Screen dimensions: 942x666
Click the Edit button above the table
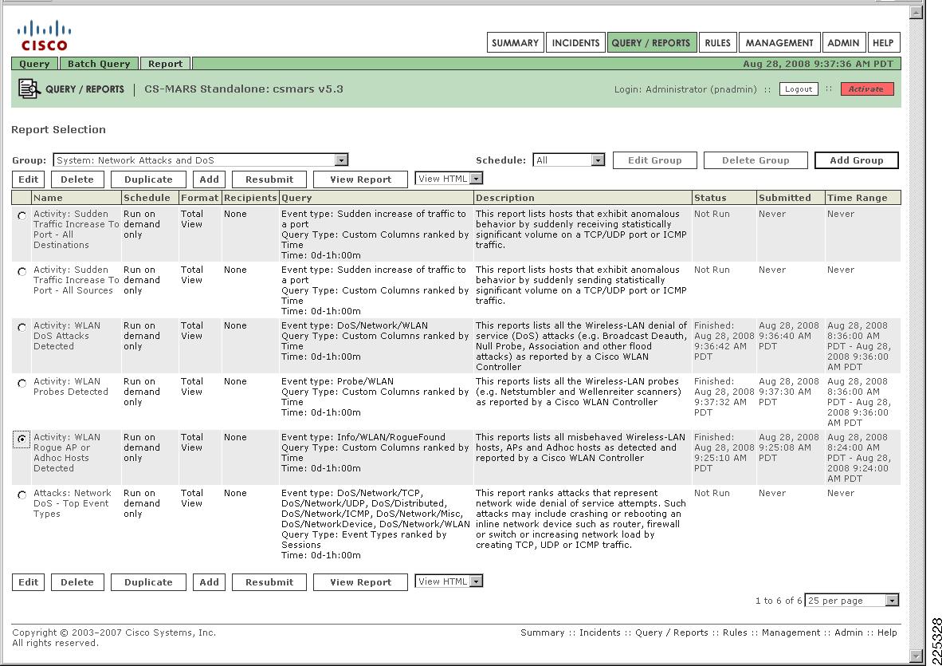click(x=28, y=179)
